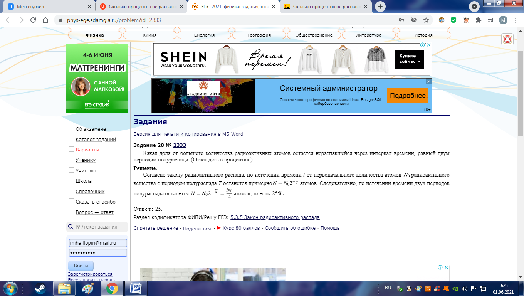Launch Word from the Windows taskbar
Screen dimensions: 524x296
click(x=136, y=288)
